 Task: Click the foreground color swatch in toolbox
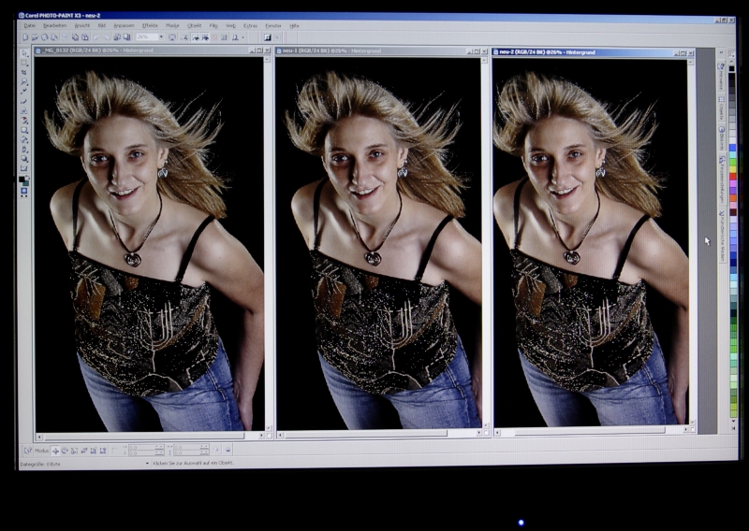[23, 179]
